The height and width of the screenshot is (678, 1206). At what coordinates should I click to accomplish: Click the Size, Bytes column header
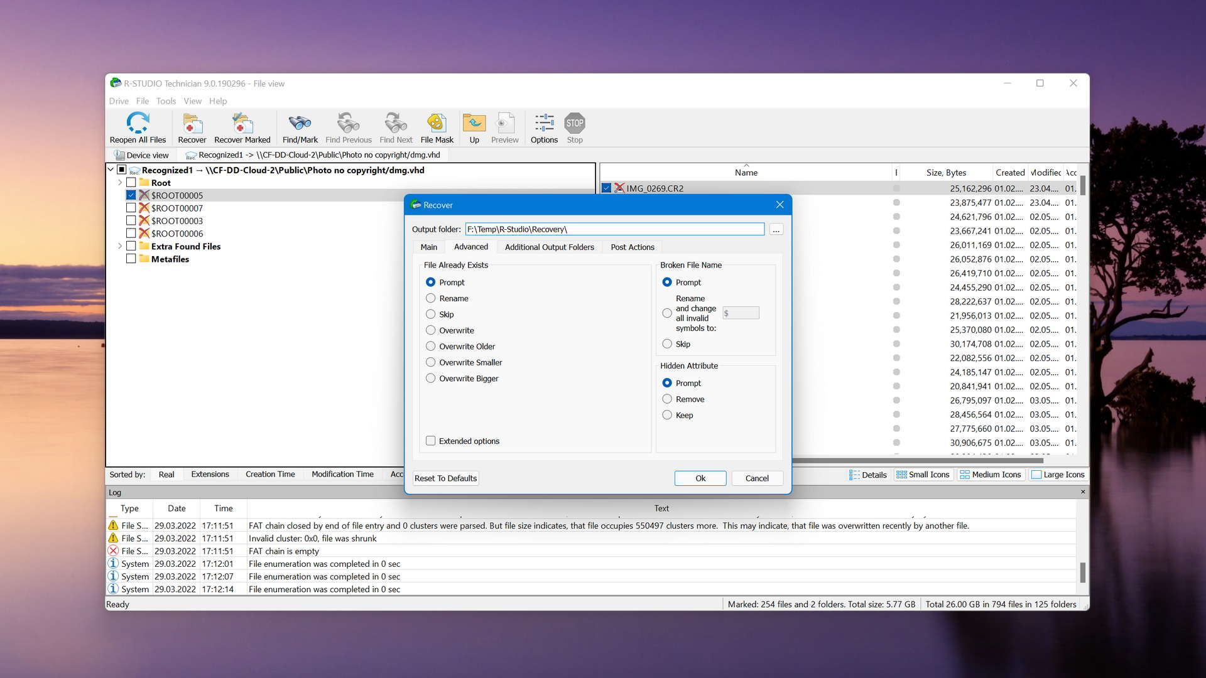[x=945, y=173]
